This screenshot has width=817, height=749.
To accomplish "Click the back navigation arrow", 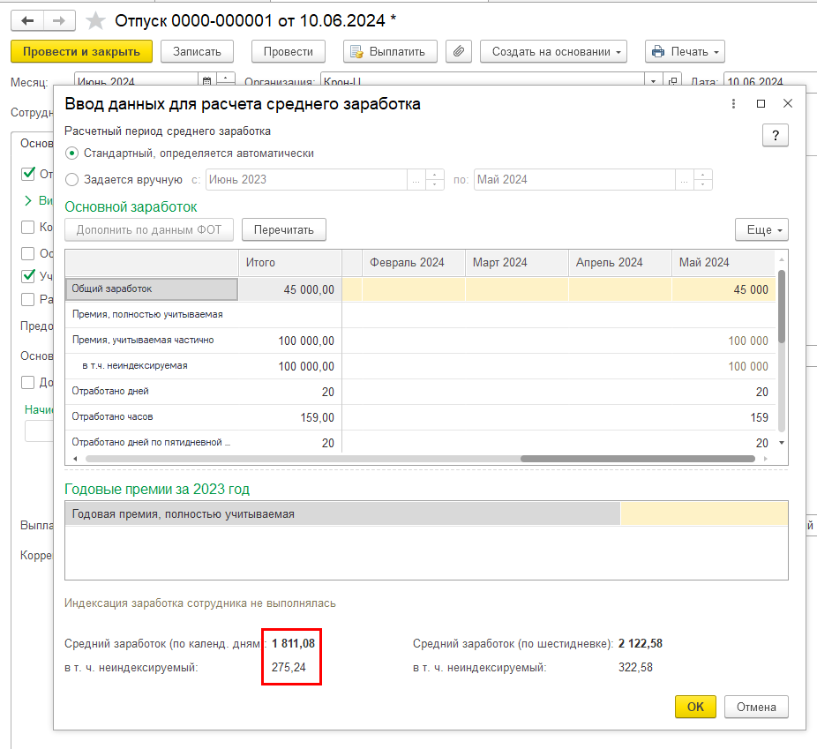I will [28, 19].
